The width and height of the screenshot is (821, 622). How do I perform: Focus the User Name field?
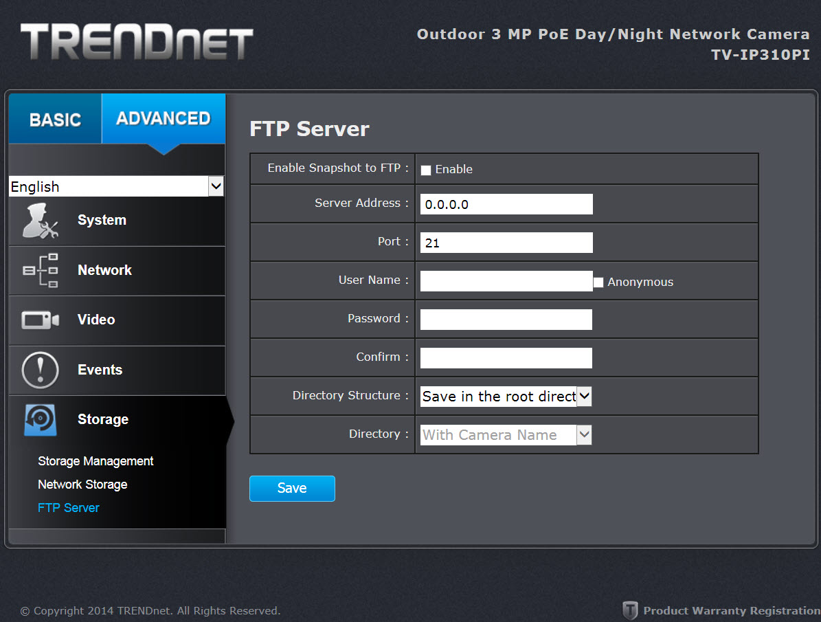click(x=506, y=281)
